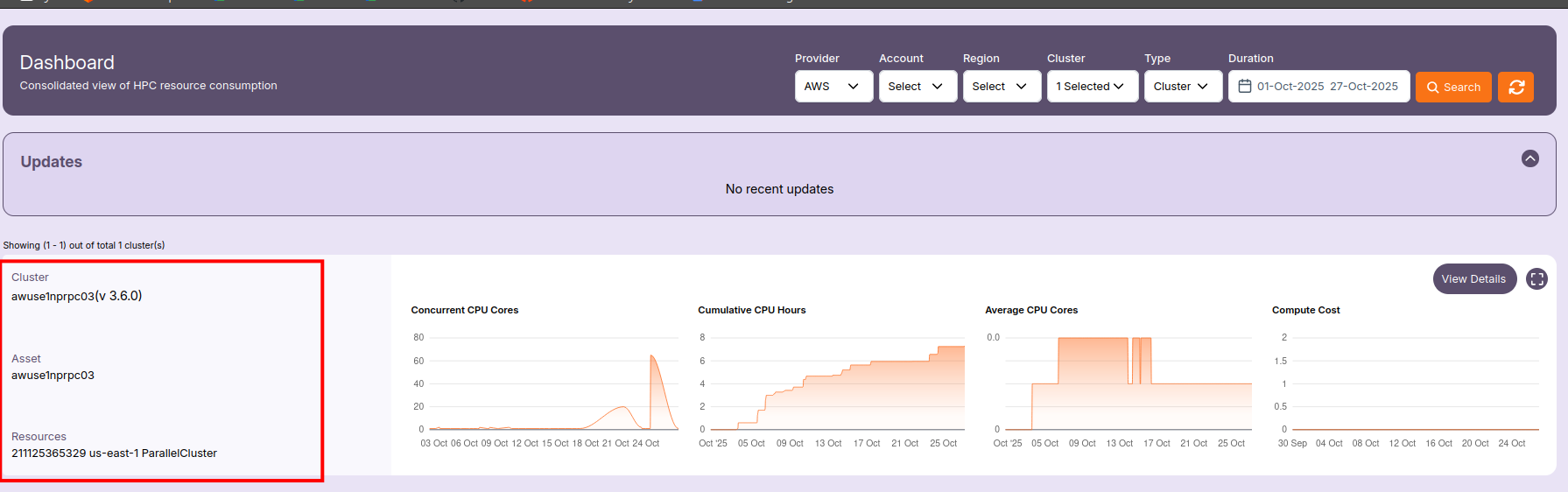Click resources text 211125365329 us-east-1 ParallelCluster
Viewport: 1568px width, 492px height.
click(114, 453)
